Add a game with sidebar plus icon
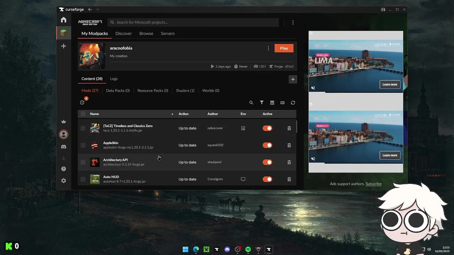The height and width of the screenshot is (255, 454). [63, 46]
